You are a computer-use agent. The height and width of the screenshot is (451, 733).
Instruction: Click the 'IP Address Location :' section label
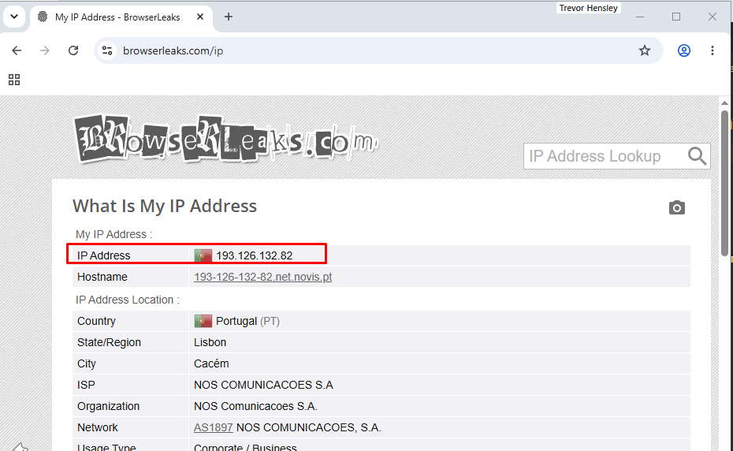(x=128, y=300)
